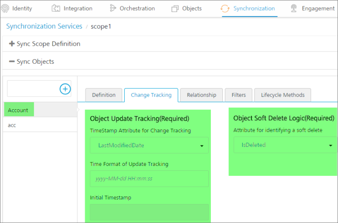Select the Change Tracking tab
The image size is (338, 223).
[151, 95]
